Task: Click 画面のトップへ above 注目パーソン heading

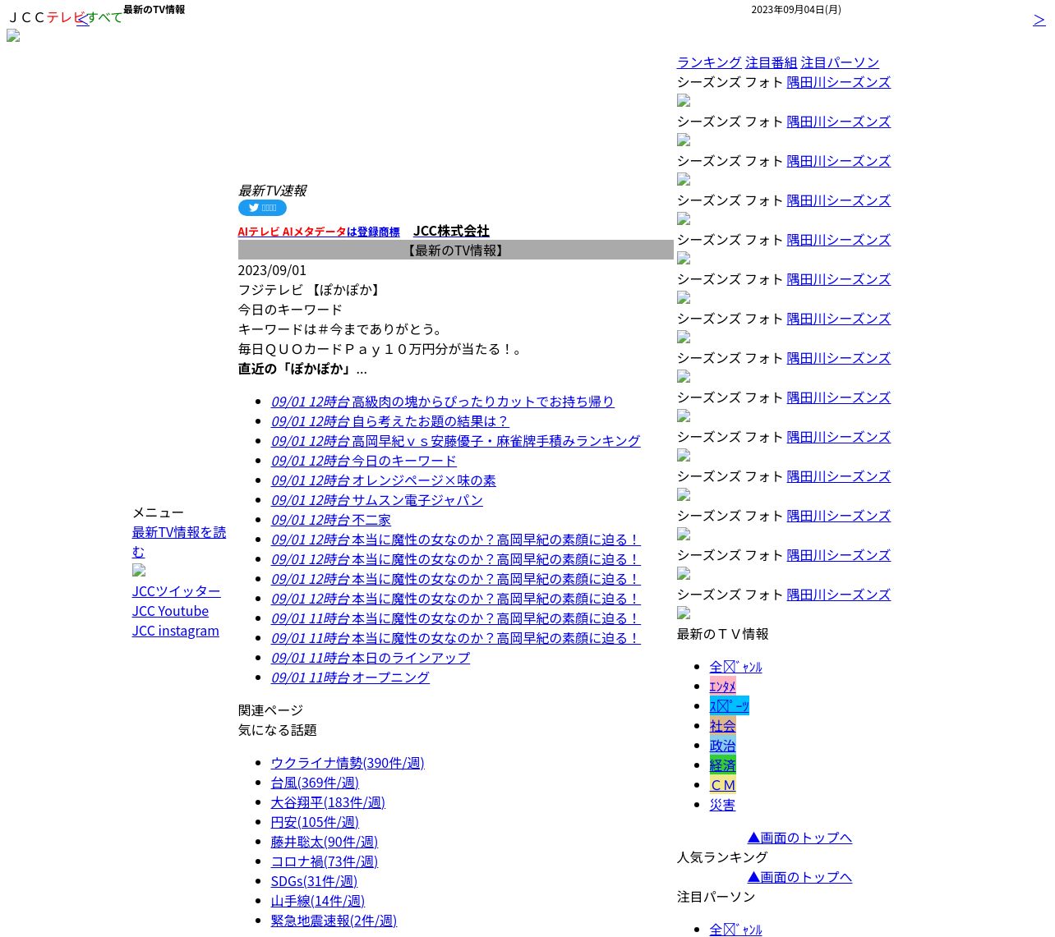Action: pos(799,877)
